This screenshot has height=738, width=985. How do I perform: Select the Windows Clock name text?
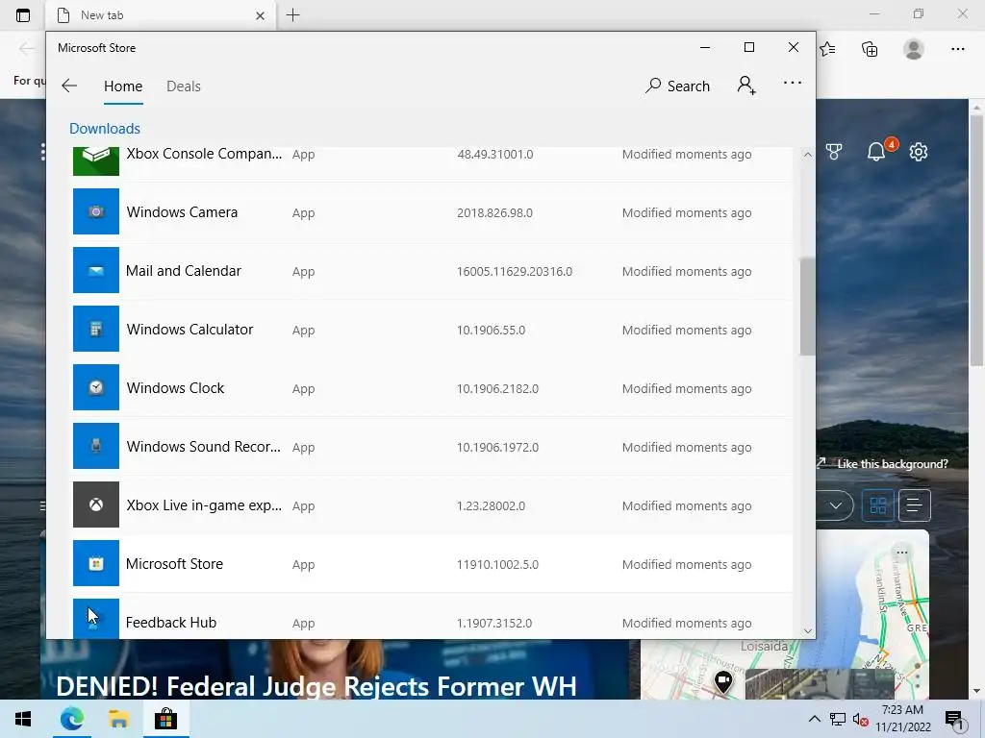[x=175, y=388]
